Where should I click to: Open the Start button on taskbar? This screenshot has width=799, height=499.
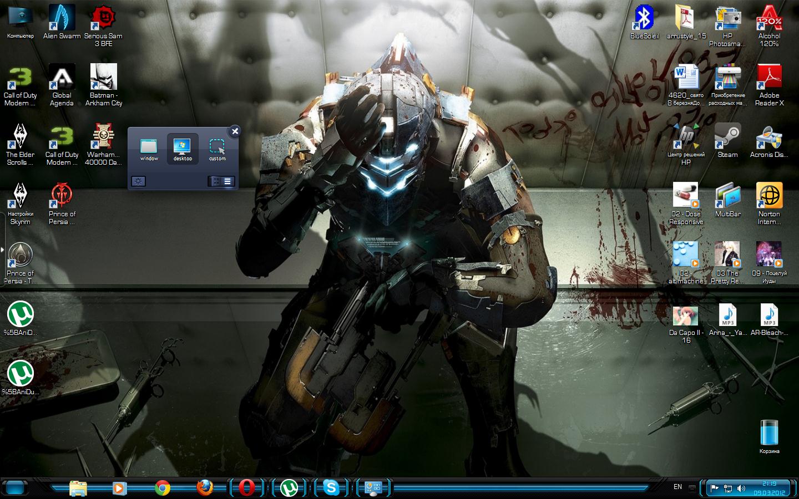(x=15, y=488)
